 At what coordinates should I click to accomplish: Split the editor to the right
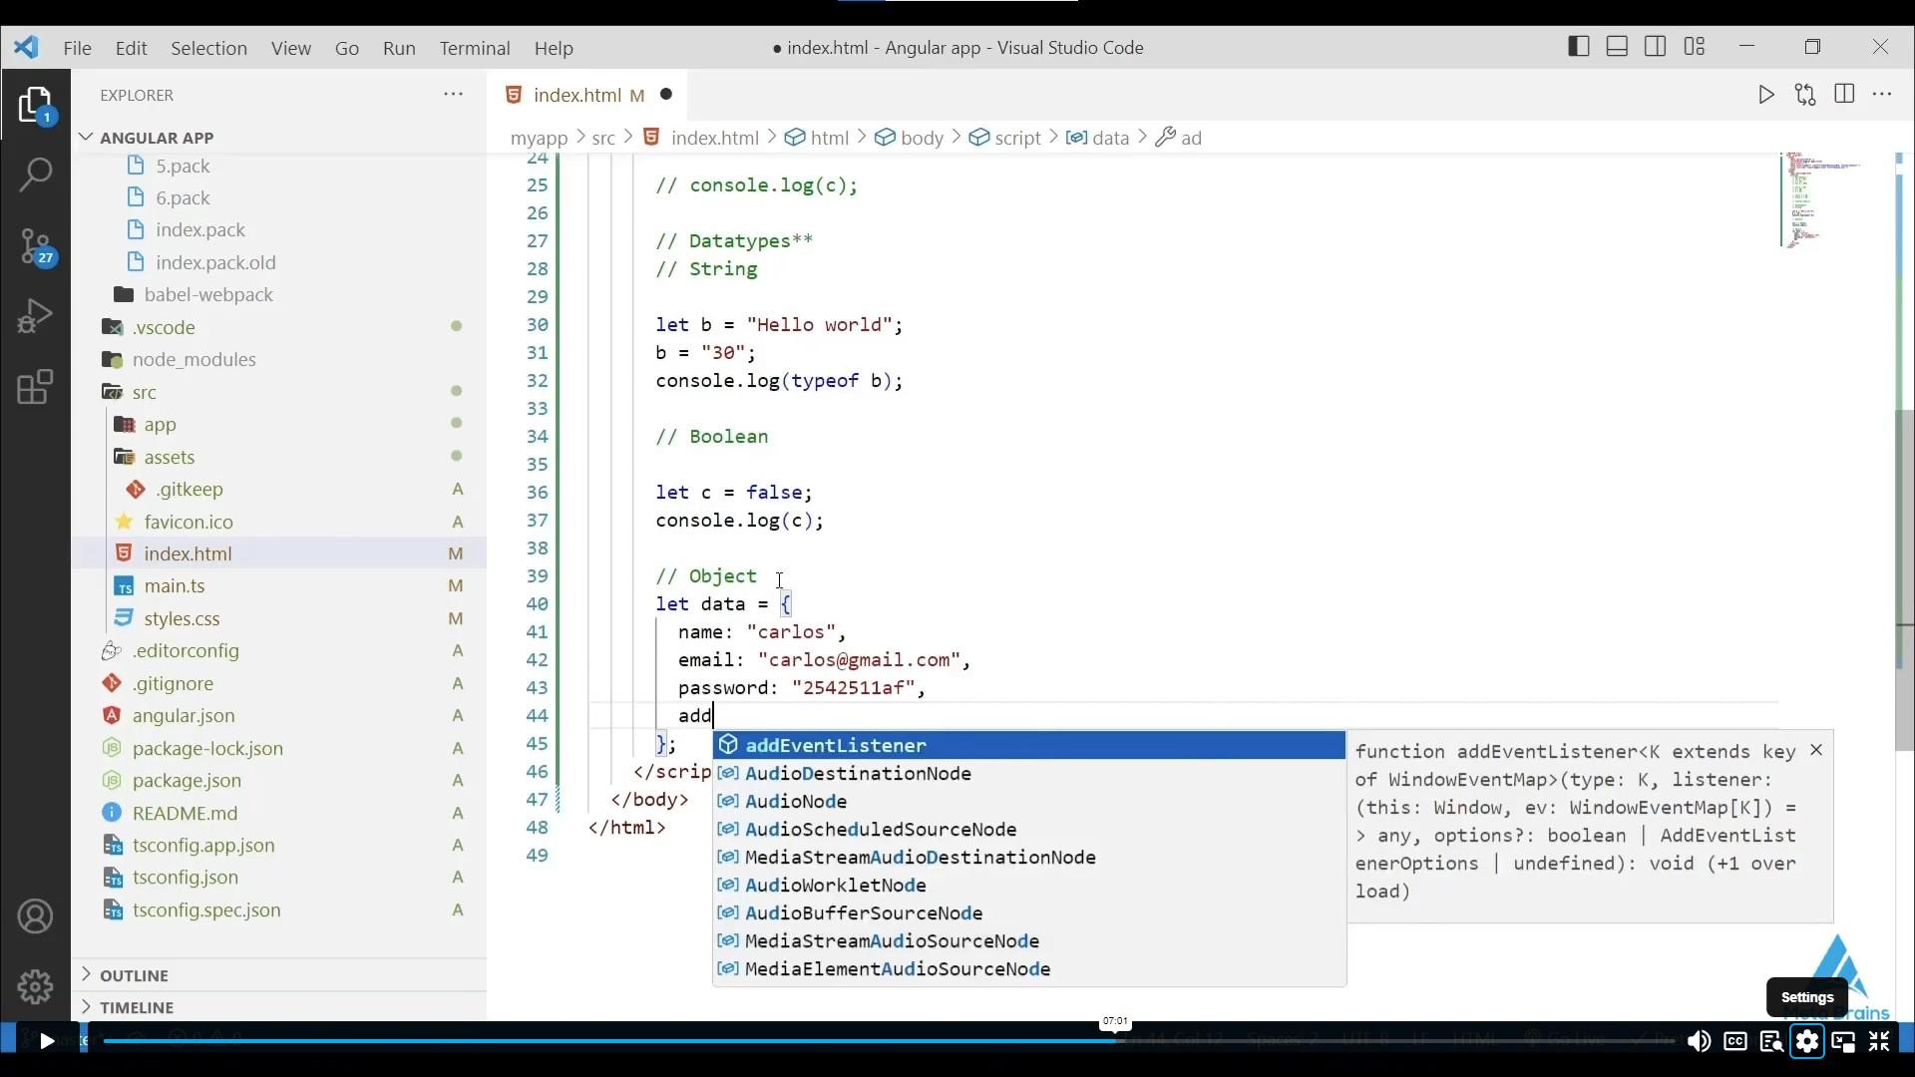[x=1844, y=94]
